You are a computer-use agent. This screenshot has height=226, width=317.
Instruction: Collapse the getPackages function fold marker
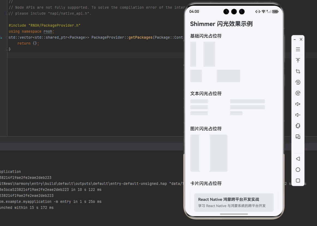[7, 37]
